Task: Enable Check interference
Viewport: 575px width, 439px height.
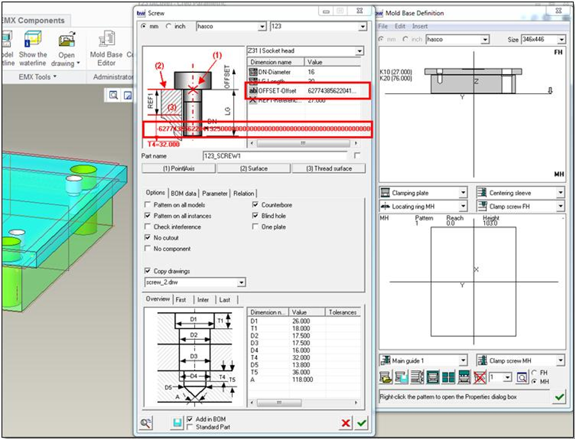Action: pos(148,227)
